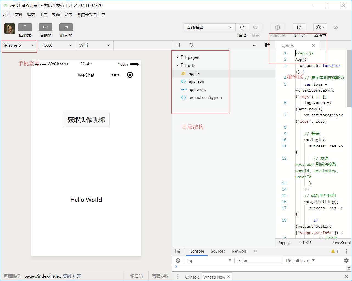Click the 编译 refresh compile icon
The image size is (352, 281).
coord(242,27)
